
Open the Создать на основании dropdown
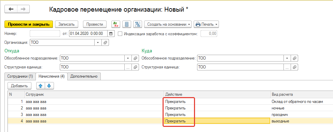168,24
